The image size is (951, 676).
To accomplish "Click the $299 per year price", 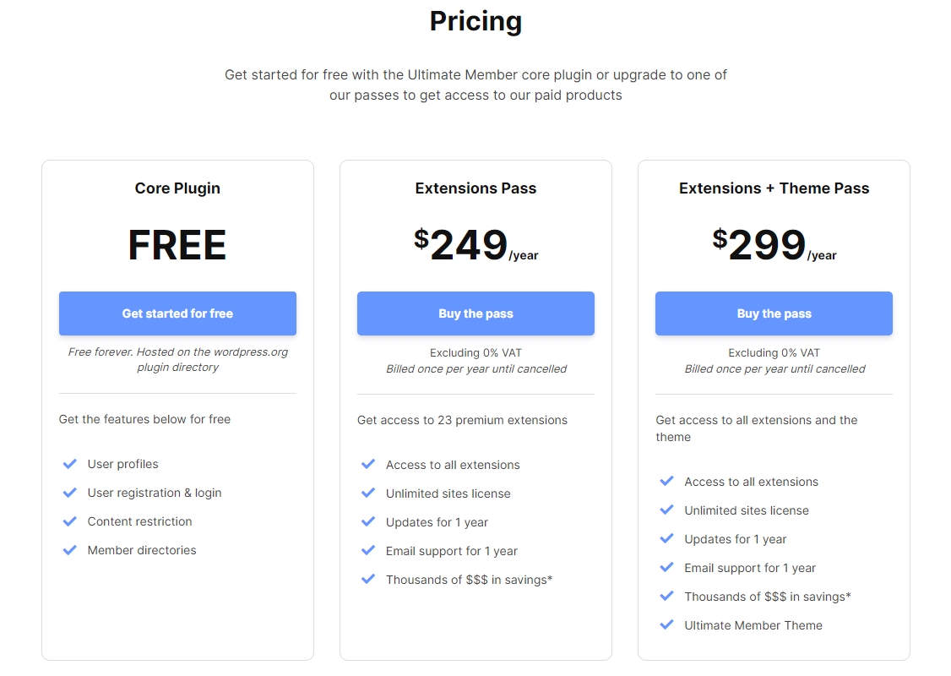I will point(774,245).
